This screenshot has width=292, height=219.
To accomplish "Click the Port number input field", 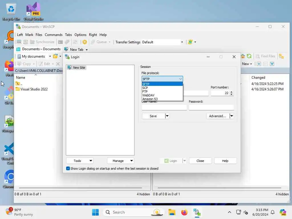I will (x=220, y=93).
